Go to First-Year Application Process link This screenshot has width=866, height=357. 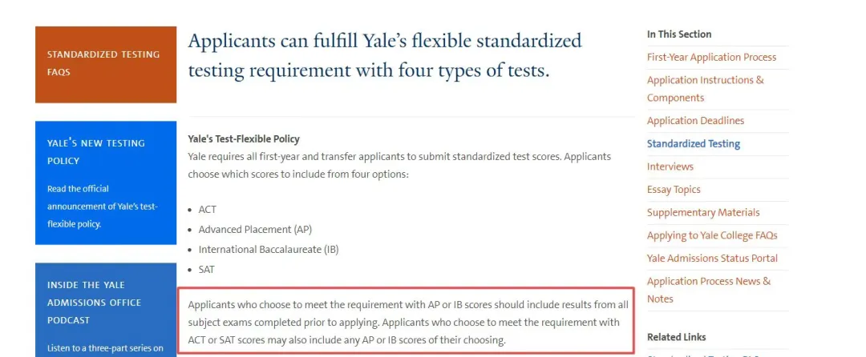point(711,58)
